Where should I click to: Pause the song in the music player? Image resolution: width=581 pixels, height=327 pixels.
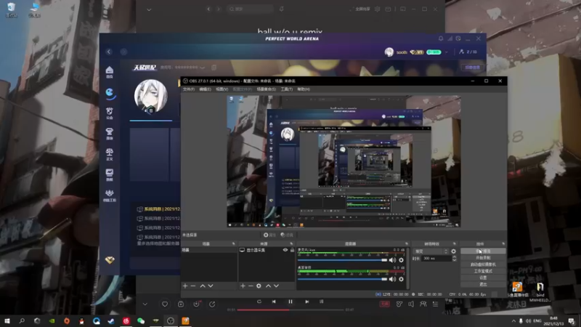(290, 302)
